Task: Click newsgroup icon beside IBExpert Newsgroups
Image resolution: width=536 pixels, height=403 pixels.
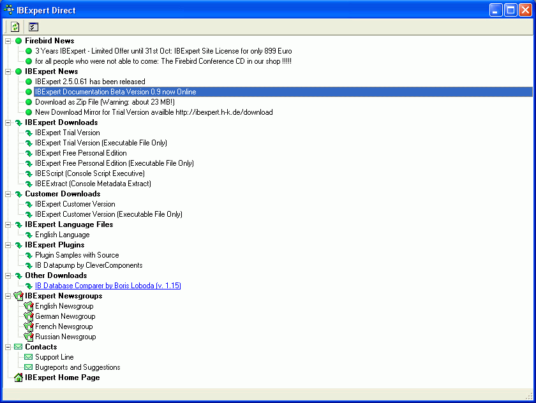Action: pyautogui.click(x=19, y=296)
